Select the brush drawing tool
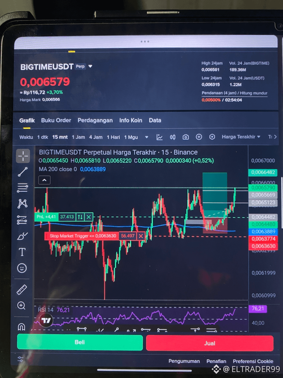This screenshot has width=283, height=378. [x=22, y=236]
